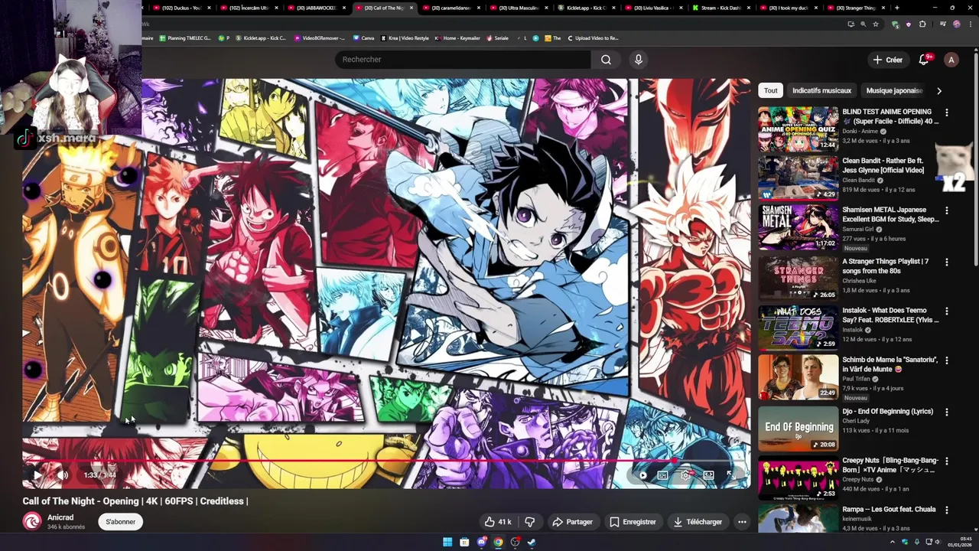Image resolution: width=979 pixels, height=551 pixels.
Task: Seek on the red video progress bar
Action: 386,461
